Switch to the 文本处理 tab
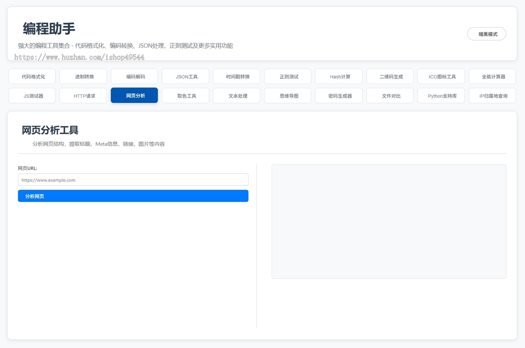525x348 pixels. pos(237,96)
